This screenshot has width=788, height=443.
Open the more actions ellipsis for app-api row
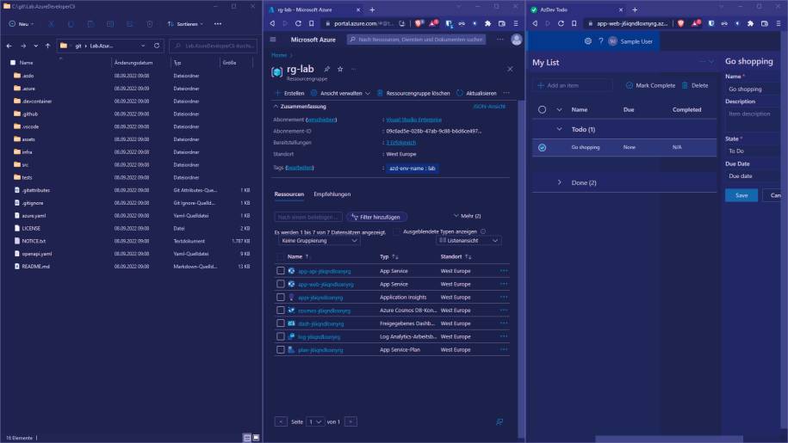(x=504, y=271)
